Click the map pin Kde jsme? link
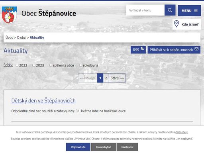Screen dimensions: 204x153 click(186, 24)
